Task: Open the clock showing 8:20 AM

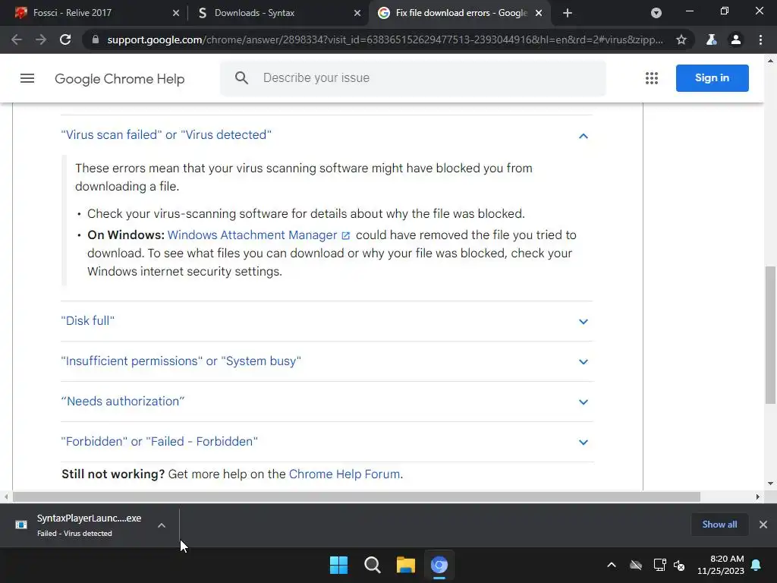Action: click(721, 565)
